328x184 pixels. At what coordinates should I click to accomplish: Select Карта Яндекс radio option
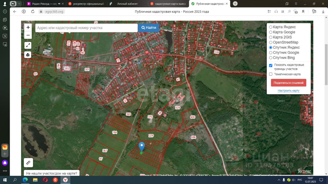[x=271, y=27]
